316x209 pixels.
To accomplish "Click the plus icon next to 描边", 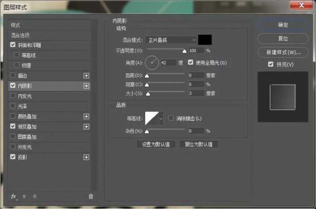I will [x=87, y=76].
